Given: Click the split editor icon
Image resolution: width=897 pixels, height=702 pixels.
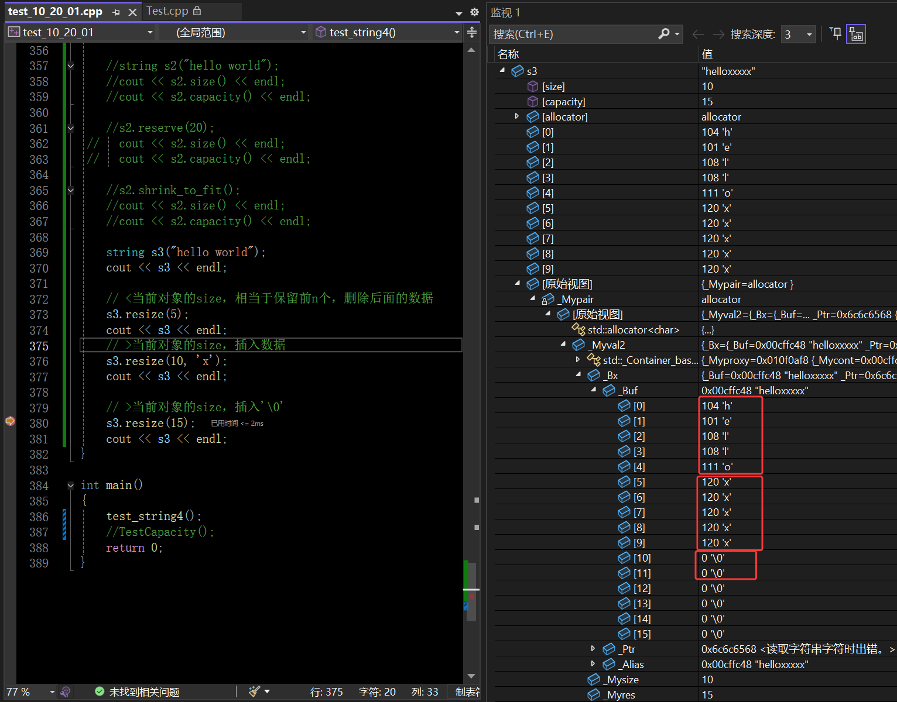Looking at the screenshot, I should (x=472, y=33).
